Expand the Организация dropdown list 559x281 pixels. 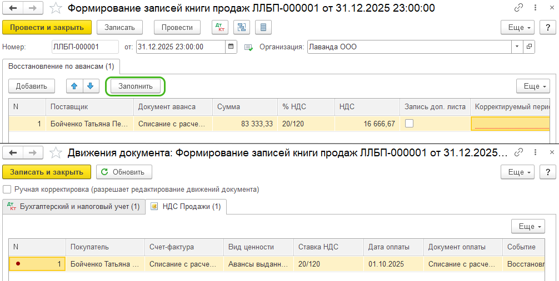tap(517, 47)
